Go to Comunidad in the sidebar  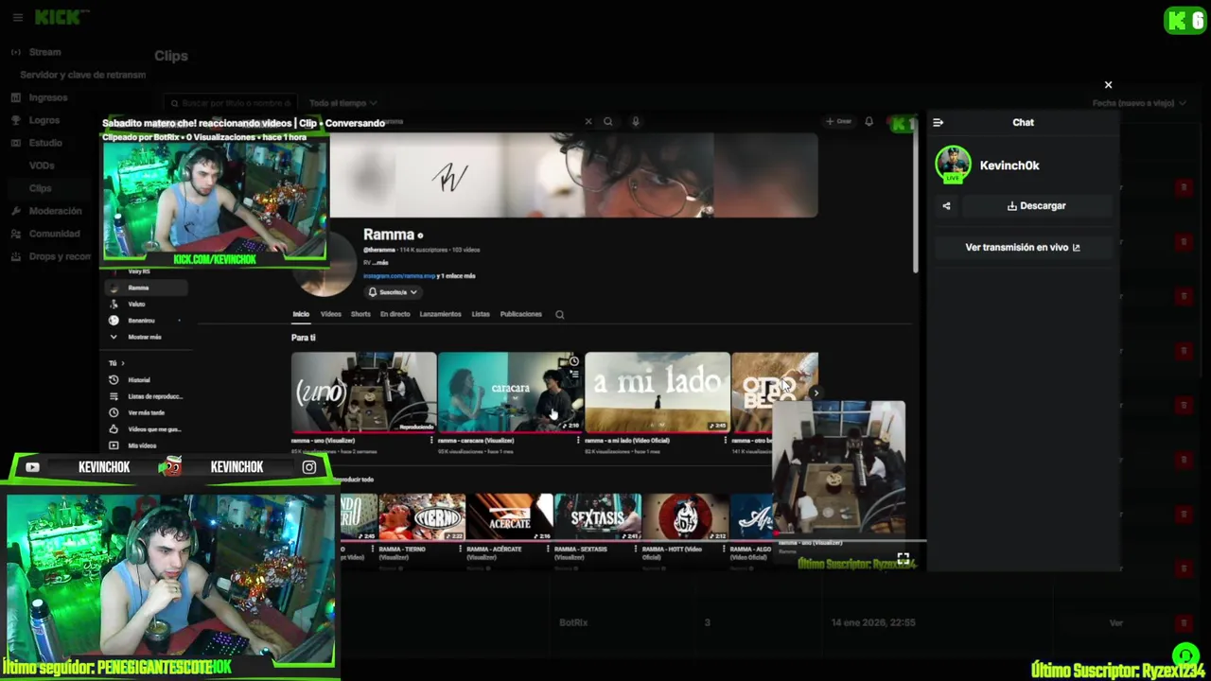point(54,234)
